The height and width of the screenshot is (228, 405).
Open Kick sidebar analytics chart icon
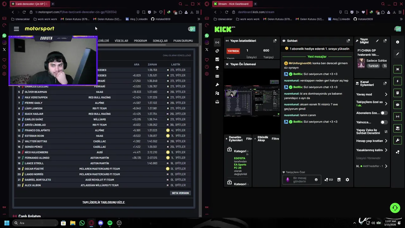[x=217, y=59]
